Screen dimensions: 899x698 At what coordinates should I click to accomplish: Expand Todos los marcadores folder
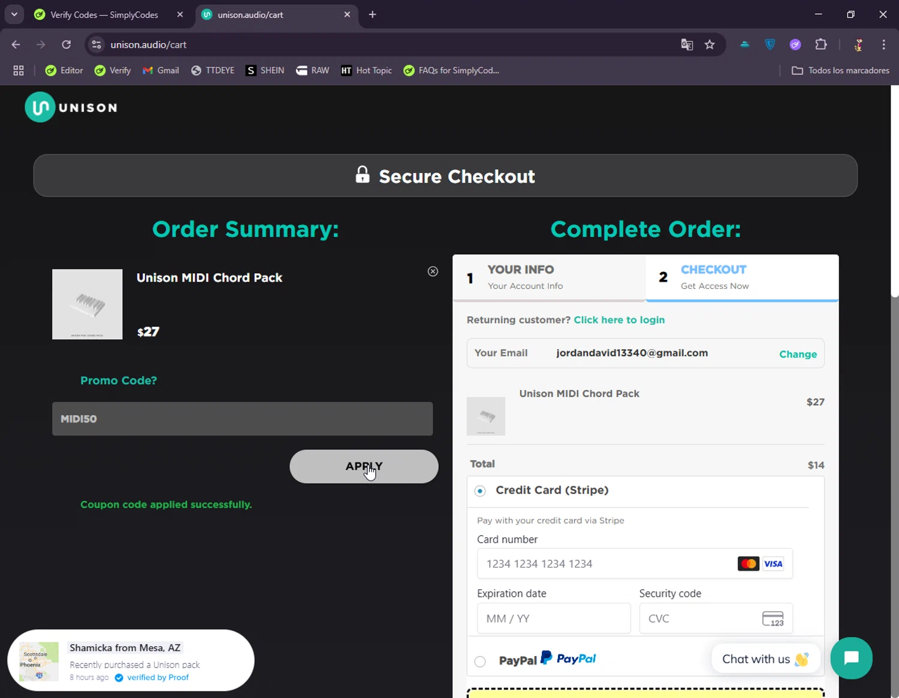click(840, 71)
